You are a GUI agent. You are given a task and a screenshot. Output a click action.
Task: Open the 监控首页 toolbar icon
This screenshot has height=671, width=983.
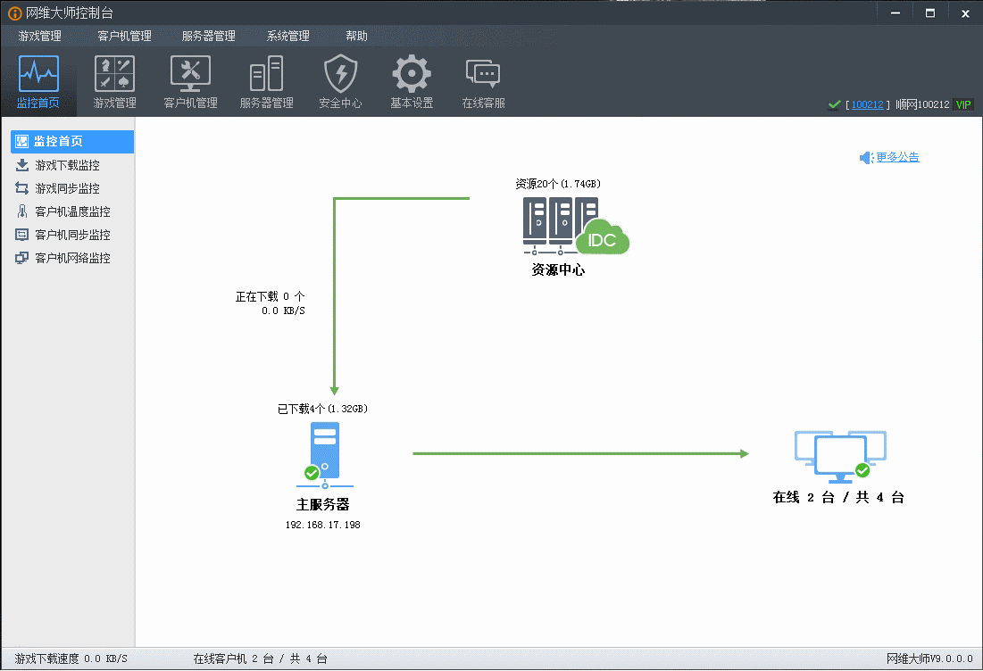[38, 80]
